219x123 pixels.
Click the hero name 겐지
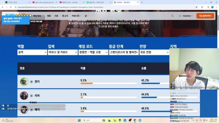[37, 81]
